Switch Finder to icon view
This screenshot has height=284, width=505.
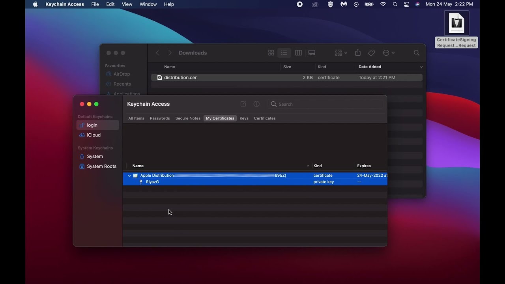(x=271, y=53)
